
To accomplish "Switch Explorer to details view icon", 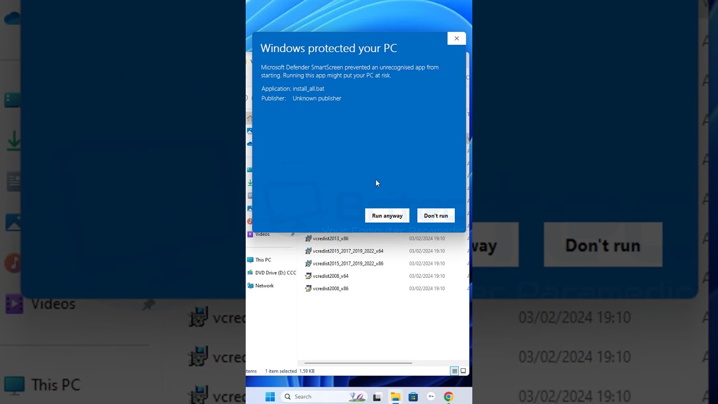I will click(454, 371).
